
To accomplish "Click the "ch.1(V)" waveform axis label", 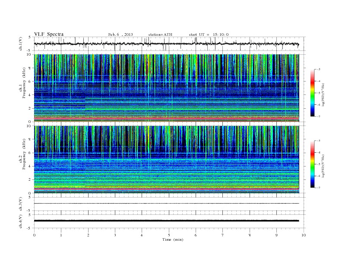I will 21,44.
